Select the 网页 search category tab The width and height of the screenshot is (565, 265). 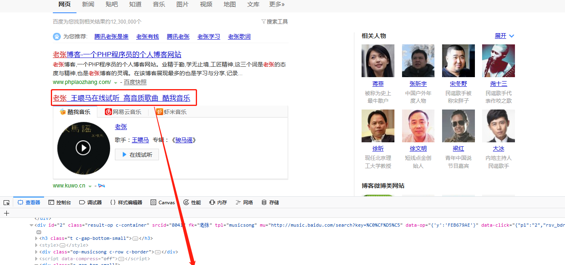point(64,4)
